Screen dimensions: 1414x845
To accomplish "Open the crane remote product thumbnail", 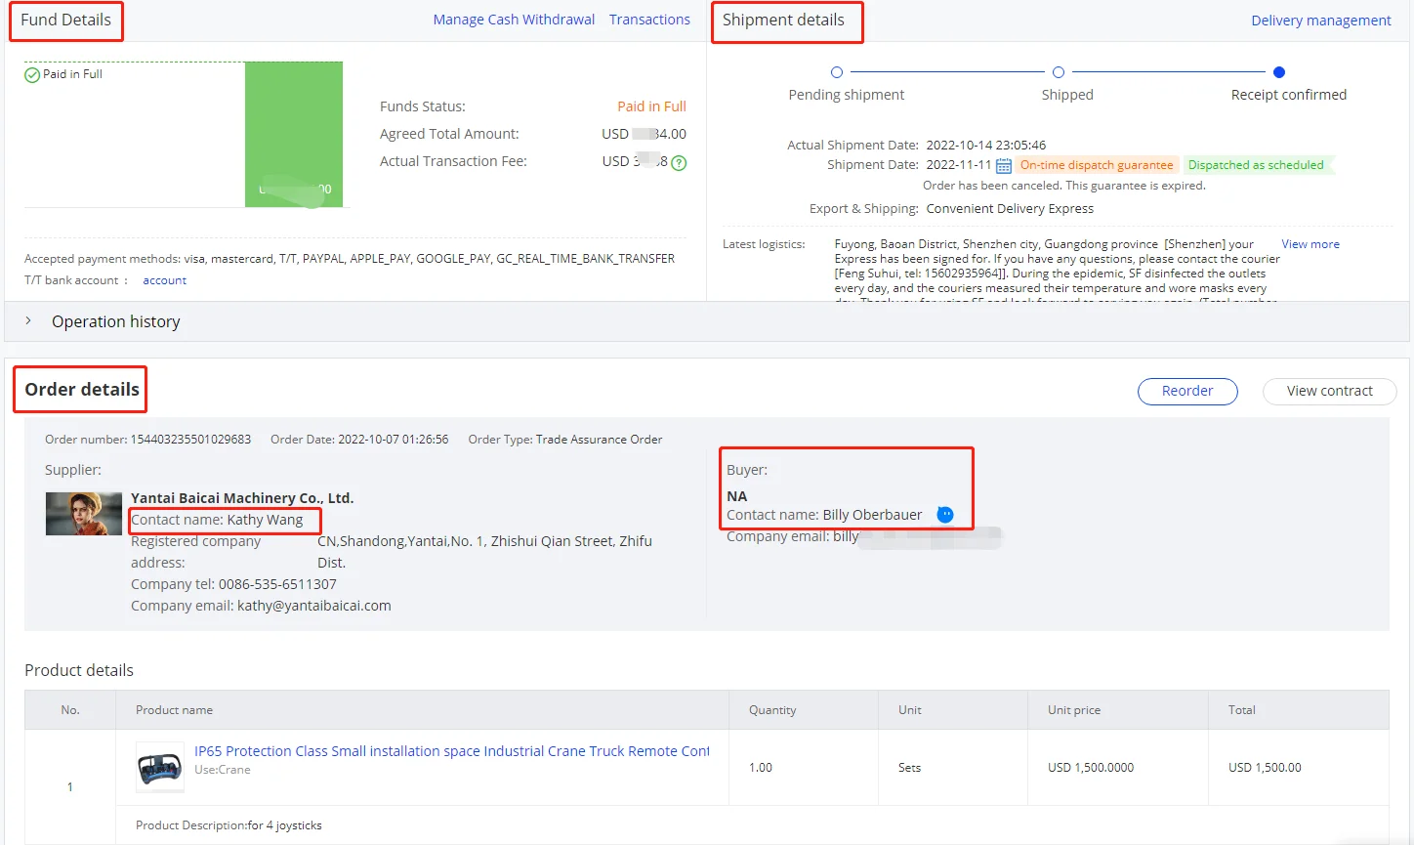I will (x=159, y=767).
